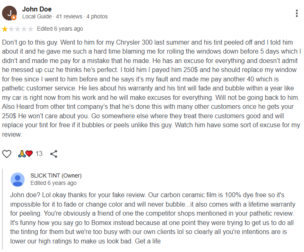304x252 pixels.
Task: Open John Doe's profile avatar
Action: [9, 13]
